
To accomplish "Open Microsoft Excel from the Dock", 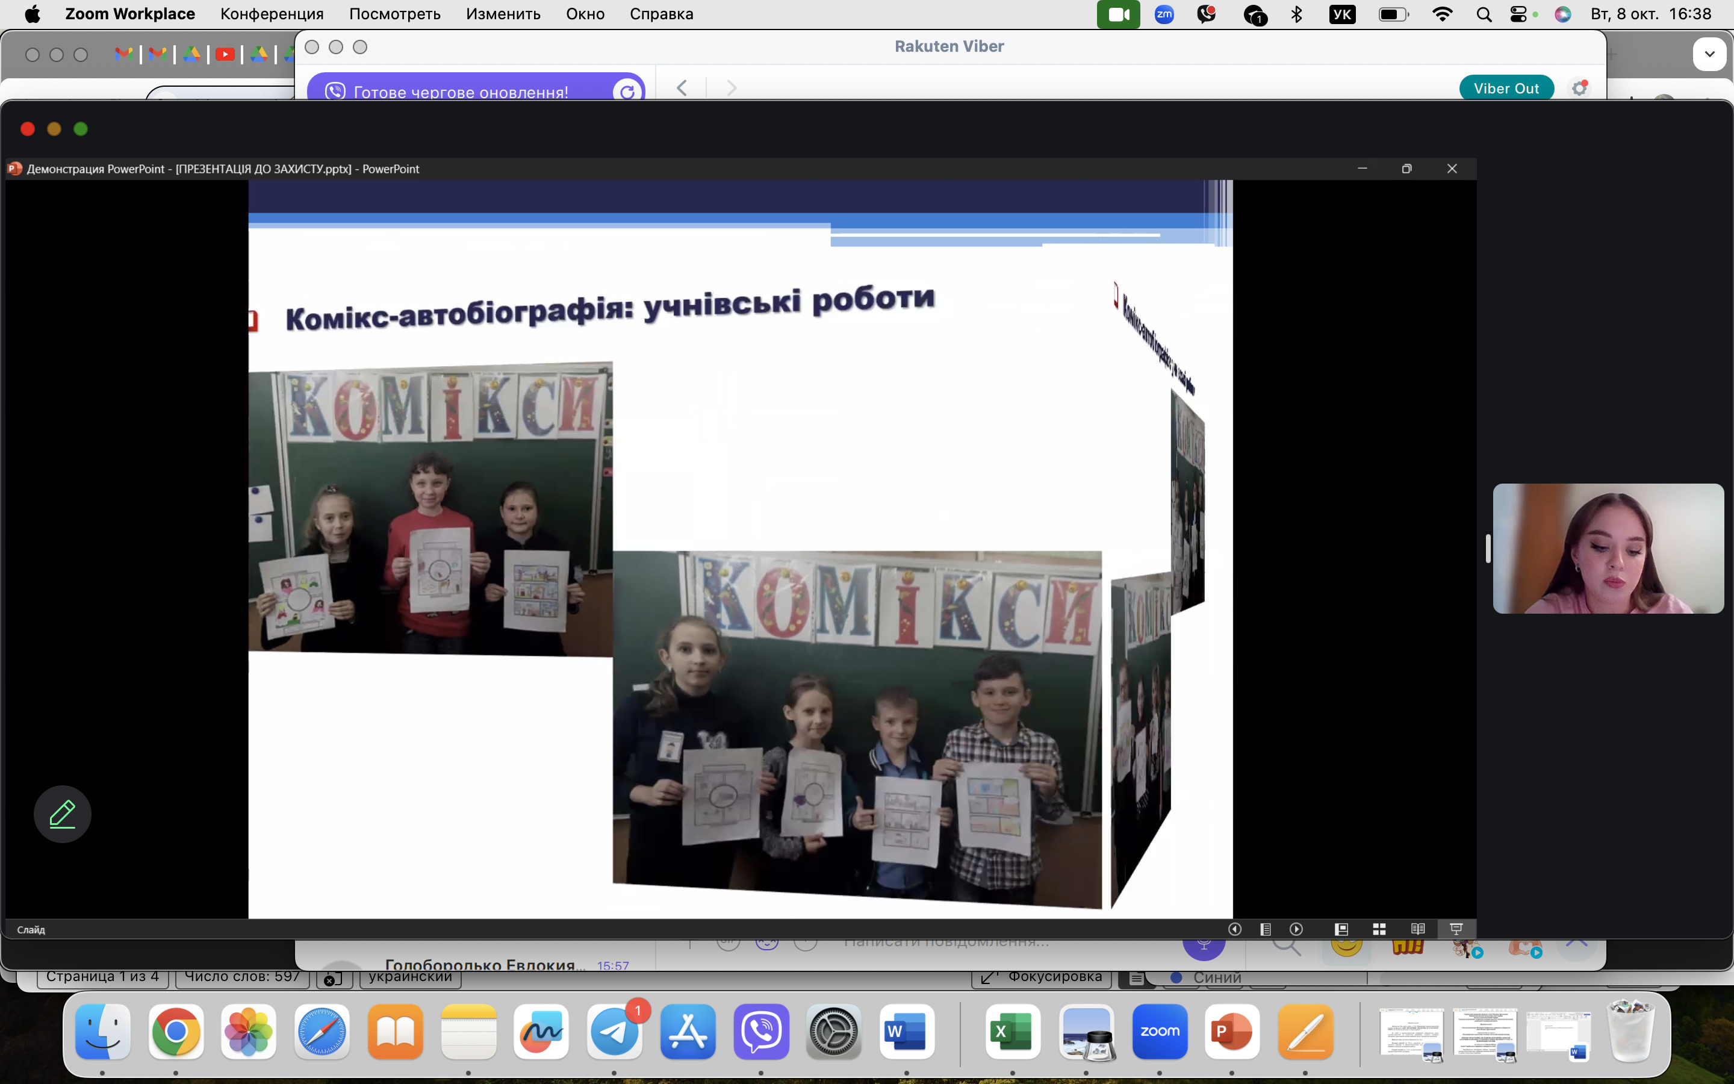I will (1013, 1032).
